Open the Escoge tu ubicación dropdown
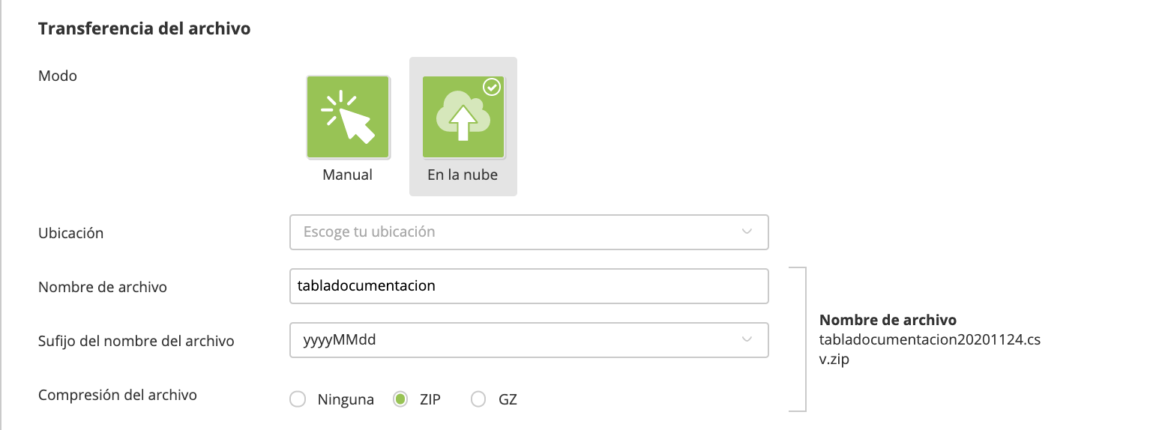The height and width of the screenshot is (430, 1159). click(x=517, y=232)
